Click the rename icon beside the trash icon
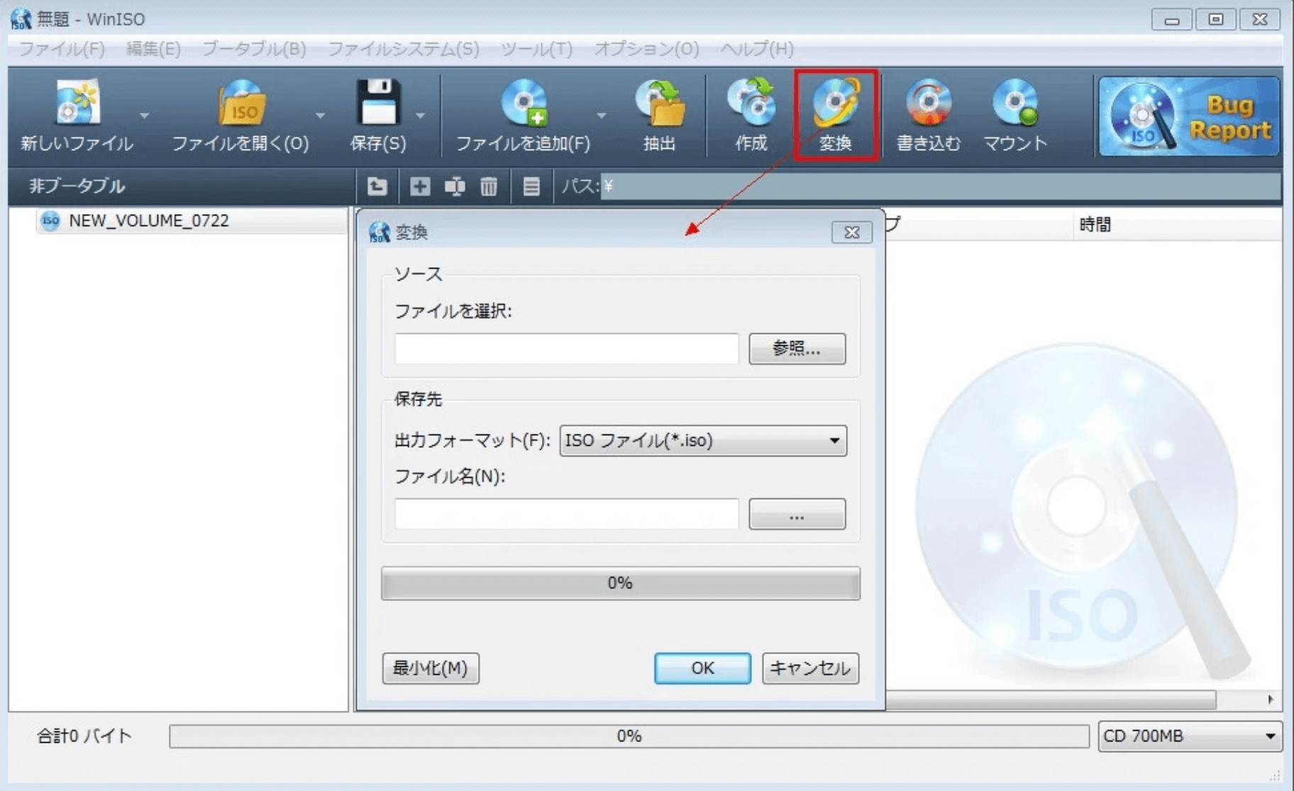 click(455, 186)
